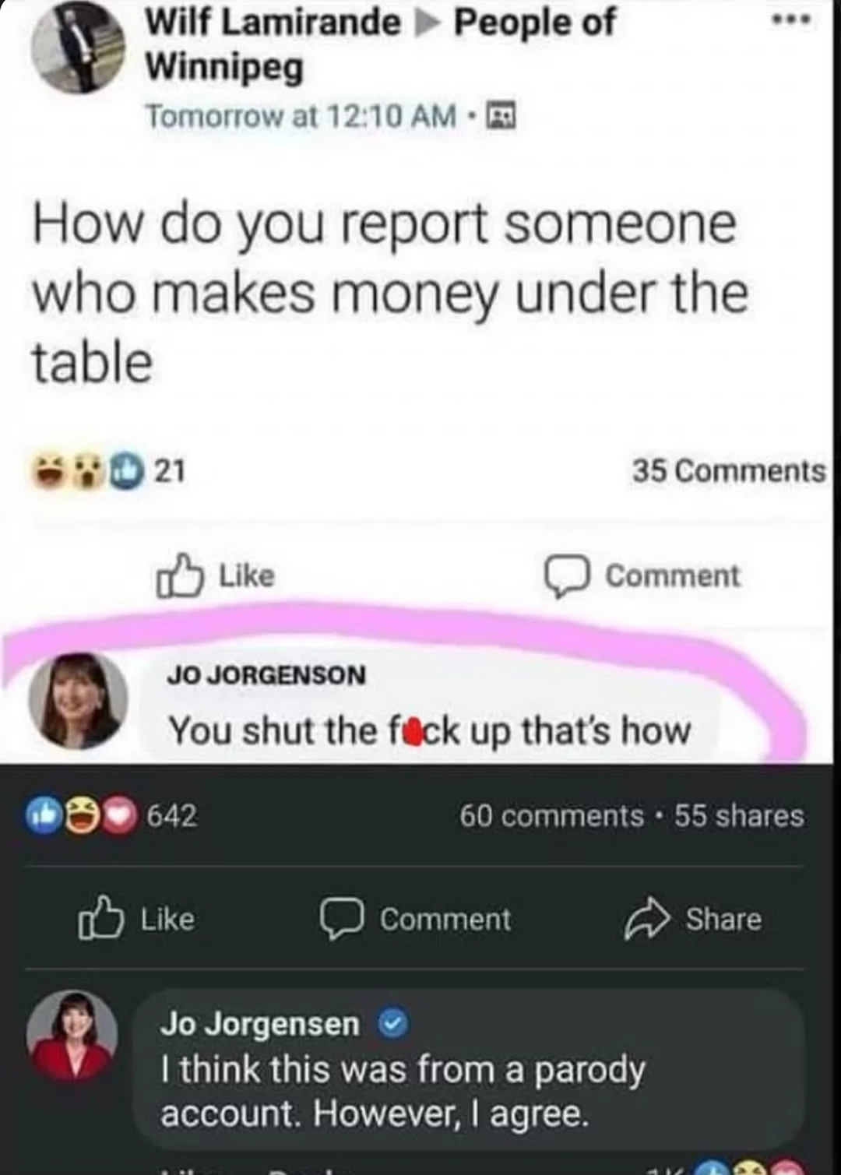
Task: Open the 55 shares link
Action: (739, 816)
